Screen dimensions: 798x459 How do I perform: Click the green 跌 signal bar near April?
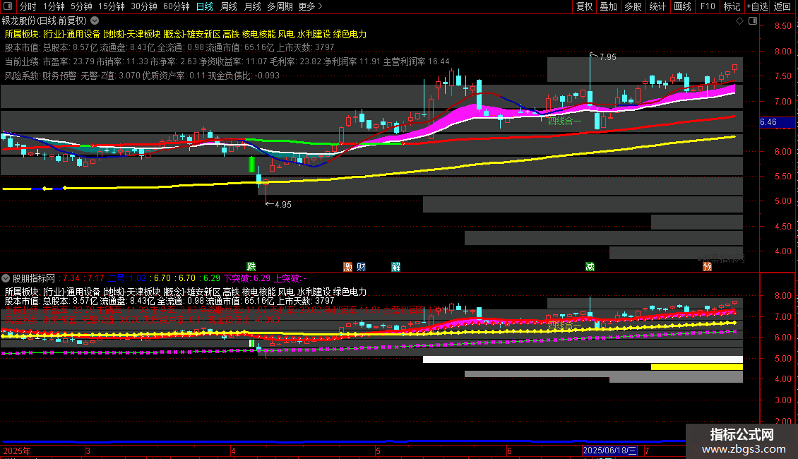(251, 165)
